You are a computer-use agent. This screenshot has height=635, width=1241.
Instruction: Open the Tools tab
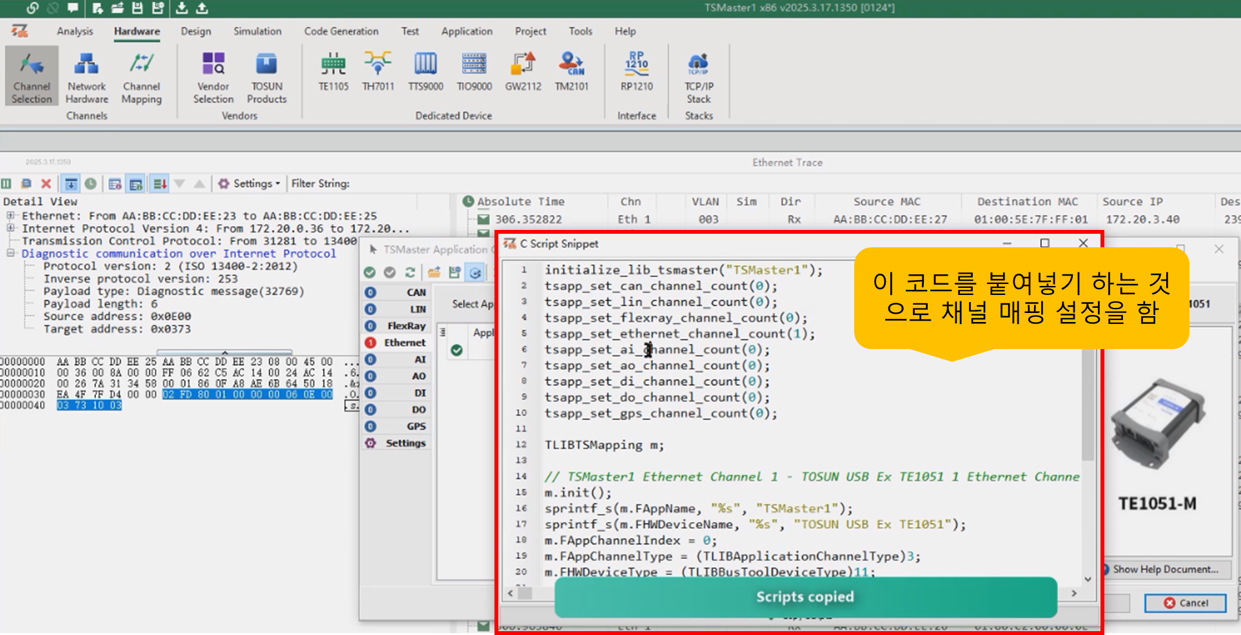point(580,31)
